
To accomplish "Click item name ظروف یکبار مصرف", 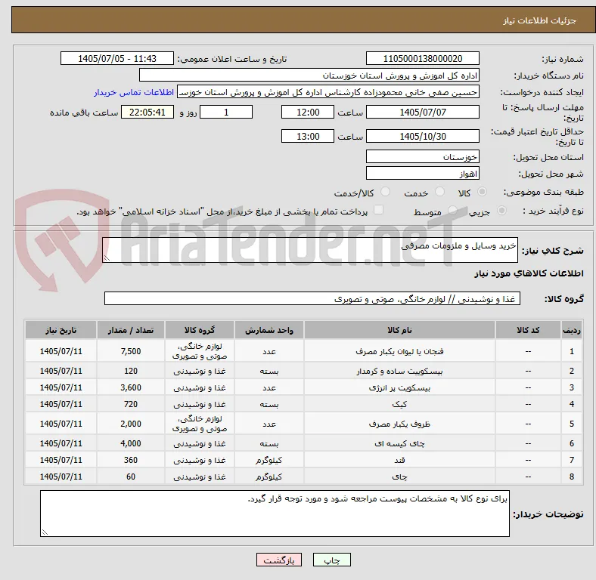I will [399, 424].
